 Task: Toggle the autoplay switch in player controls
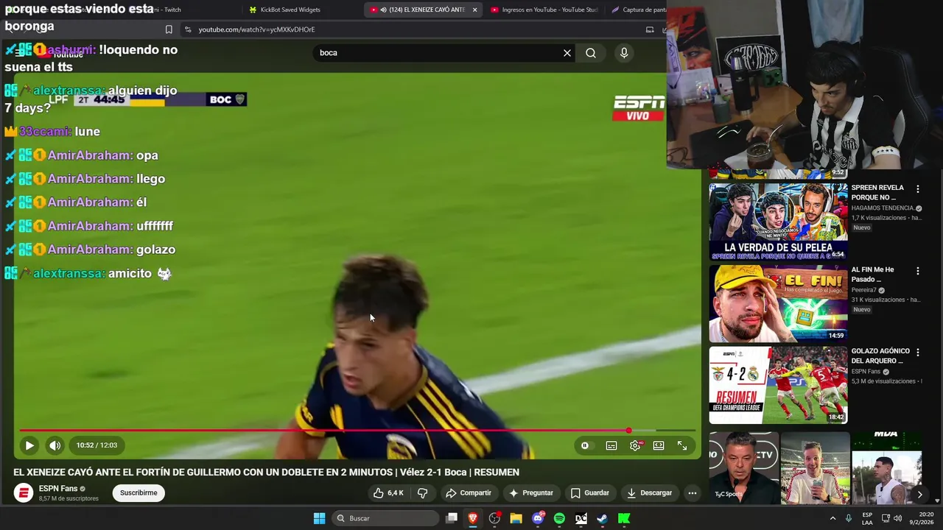[585, 445]
